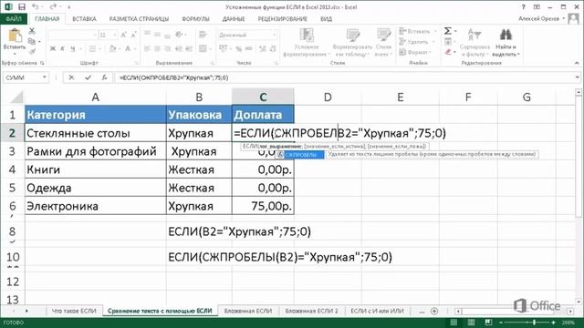The image size is (584, 328).
Task: Toggle align left
Action: (148, 48)
